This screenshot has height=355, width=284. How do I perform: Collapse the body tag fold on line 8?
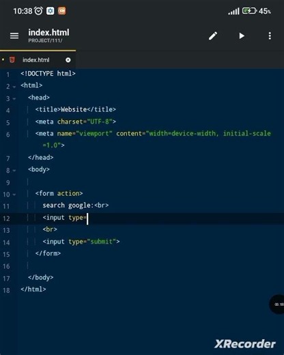pyautogui.click(x=14, y=171)
